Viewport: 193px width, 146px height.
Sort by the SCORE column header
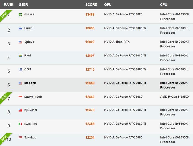click(91, 5)
